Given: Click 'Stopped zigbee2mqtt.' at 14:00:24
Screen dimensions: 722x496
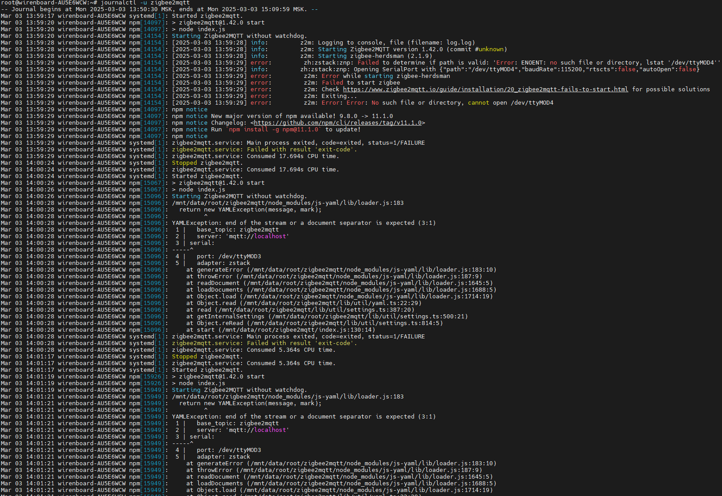Looking at the screenshot, I should coord(208,163).
